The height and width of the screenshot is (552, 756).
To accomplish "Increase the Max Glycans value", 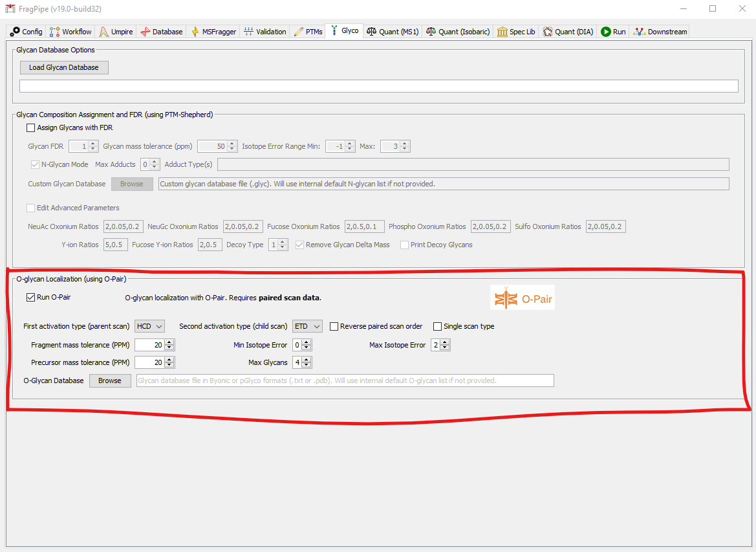I will [307, 359].
